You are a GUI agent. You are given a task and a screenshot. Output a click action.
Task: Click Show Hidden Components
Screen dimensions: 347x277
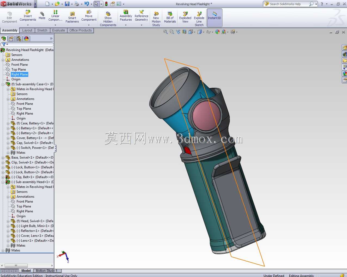tap(108, 19)
